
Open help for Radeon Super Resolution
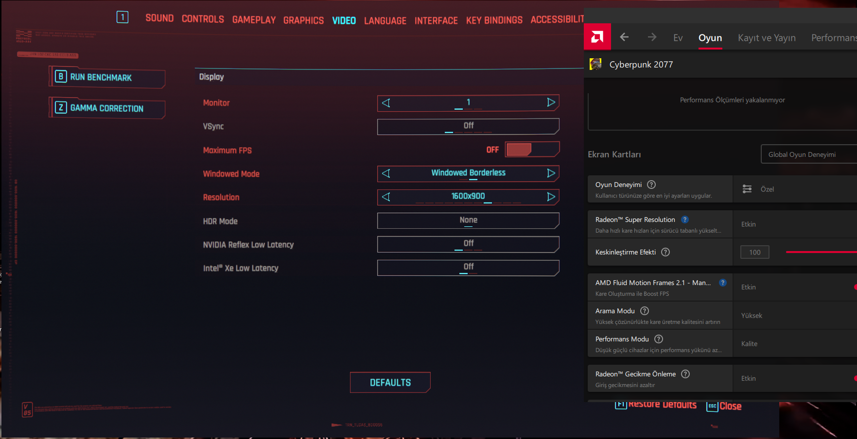[x=684, y=219]
